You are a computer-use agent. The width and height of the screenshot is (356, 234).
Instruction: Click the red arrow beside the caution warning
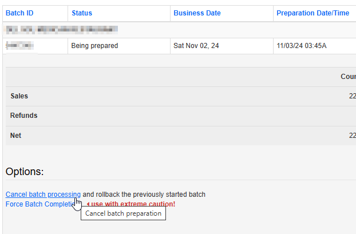pyautogui.click(x=88, y=204)
